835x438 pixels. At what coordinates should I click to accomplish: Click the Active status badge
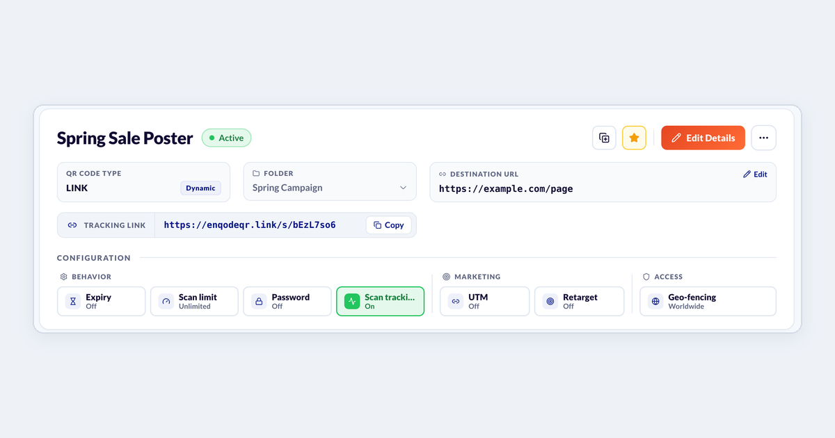(x=226, y=138)
